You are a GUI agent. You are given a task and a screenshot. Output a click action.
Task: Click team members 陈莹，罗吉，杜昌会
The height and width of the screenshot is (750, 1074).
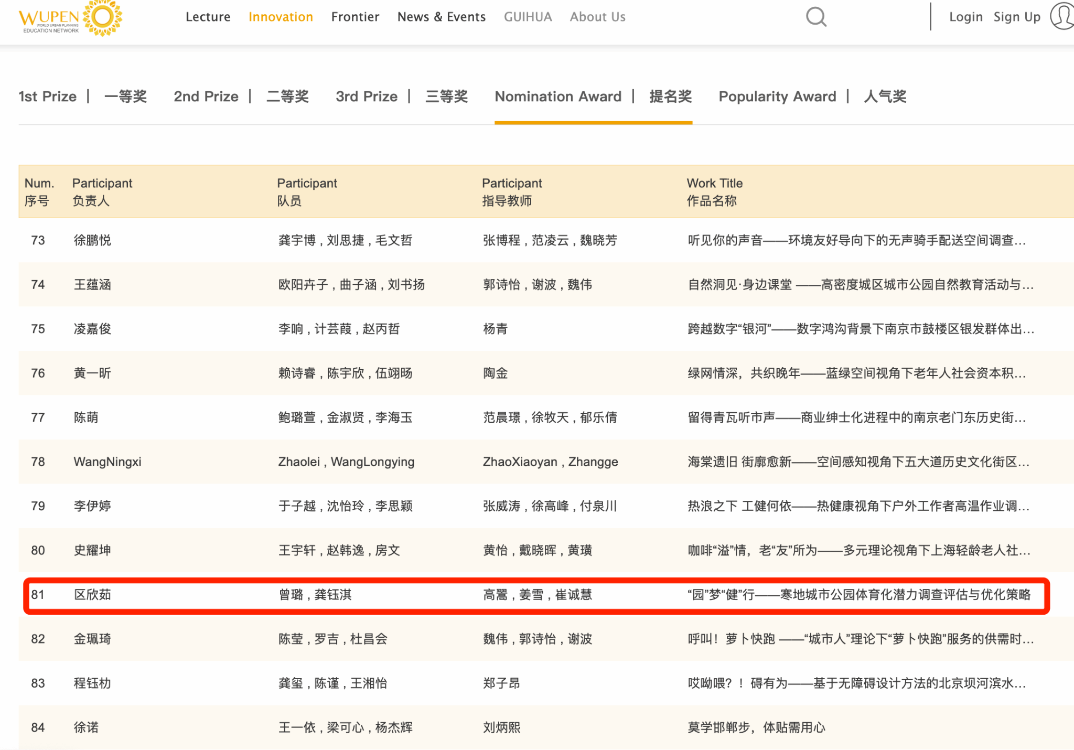coord(333,639)
